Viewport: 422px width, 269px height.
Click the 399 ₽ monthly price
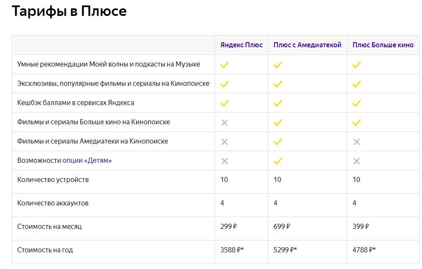point(361,226)
